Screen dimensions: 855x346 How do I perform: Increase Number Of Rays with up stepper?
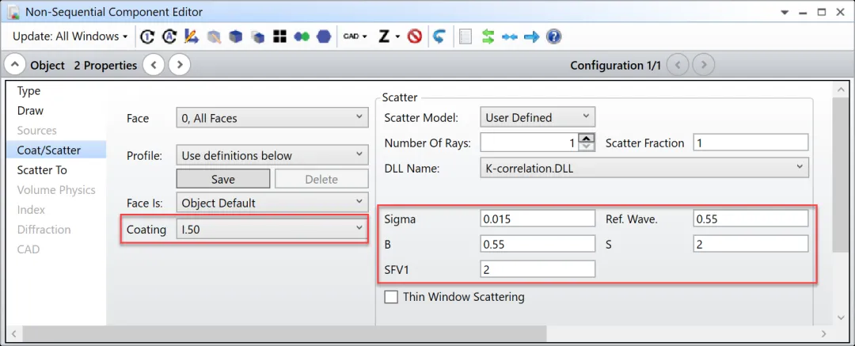(x=587, y=139)
